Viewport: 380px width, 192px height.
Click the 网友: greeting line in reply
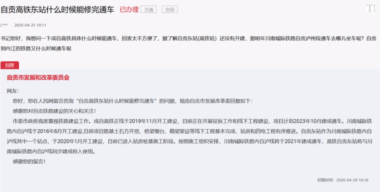[x=13, y=91]
